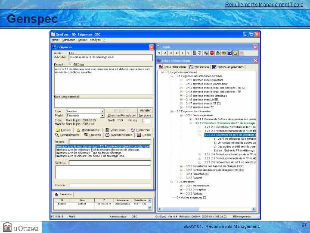310x233 pixels.
Task: Open the Synchronisation tab
Action: point(119,135)
